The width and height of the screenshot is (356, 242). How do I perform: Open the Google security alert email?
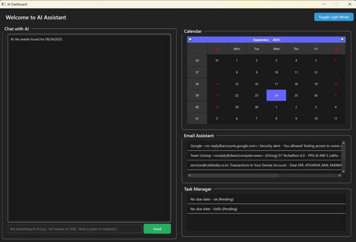point(265,146)
